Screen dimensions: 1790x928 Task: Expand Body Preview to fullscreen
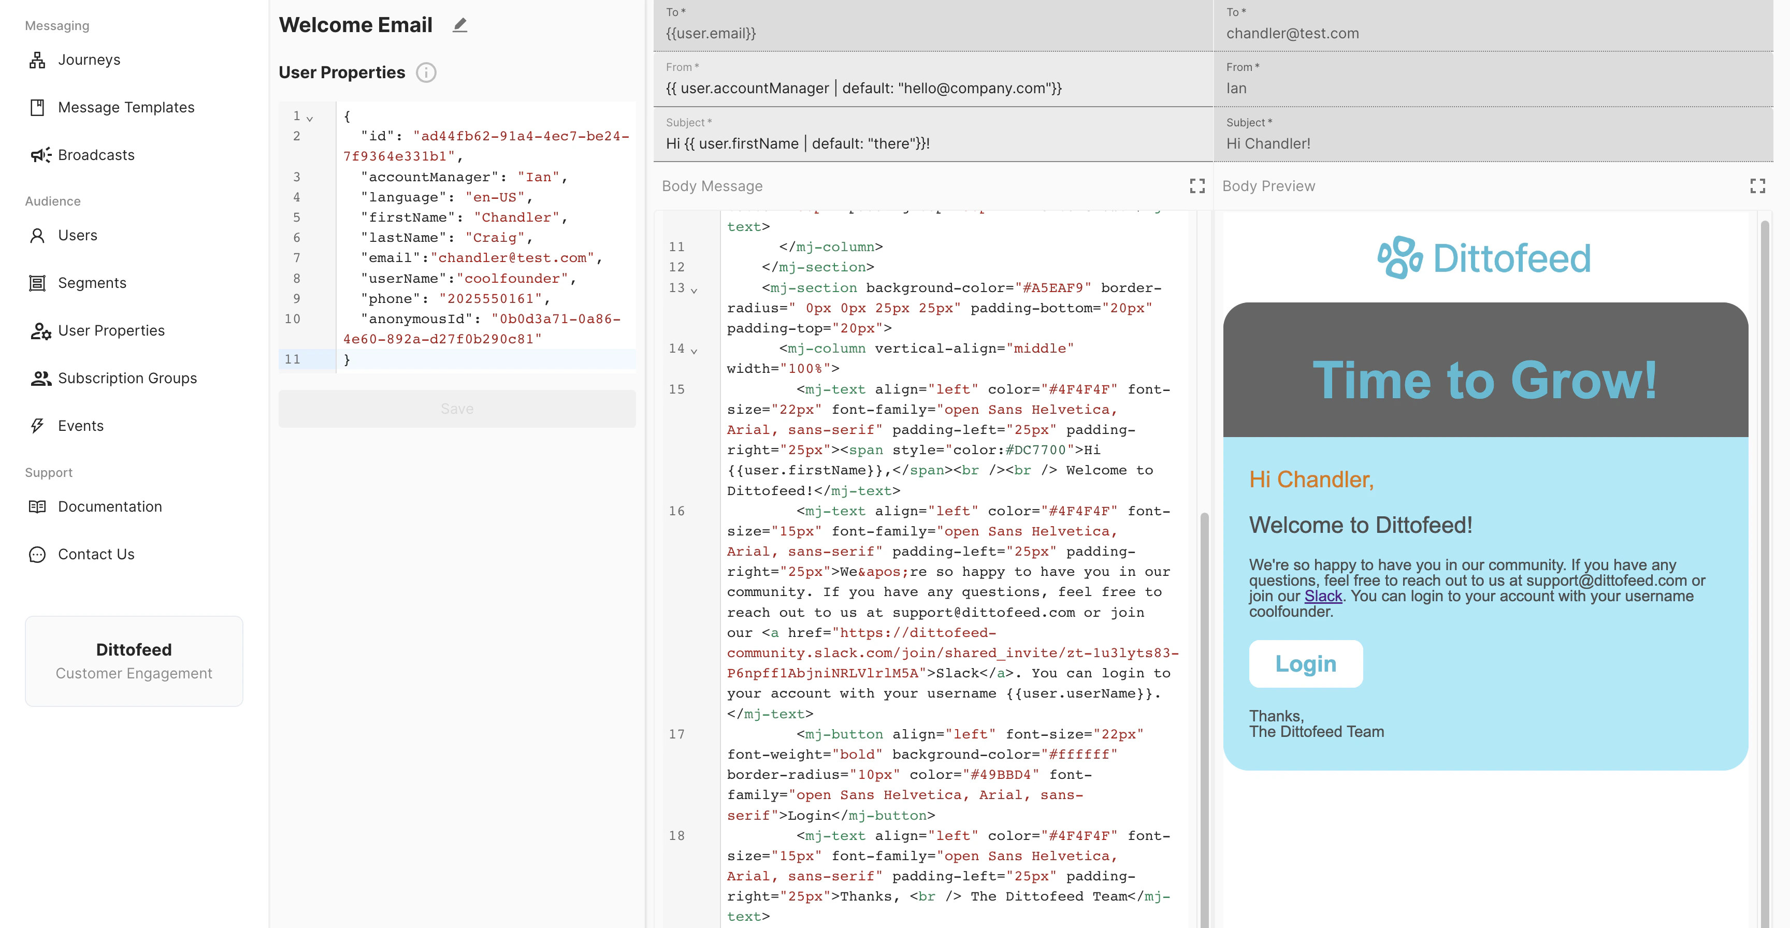coord(1757,186)
